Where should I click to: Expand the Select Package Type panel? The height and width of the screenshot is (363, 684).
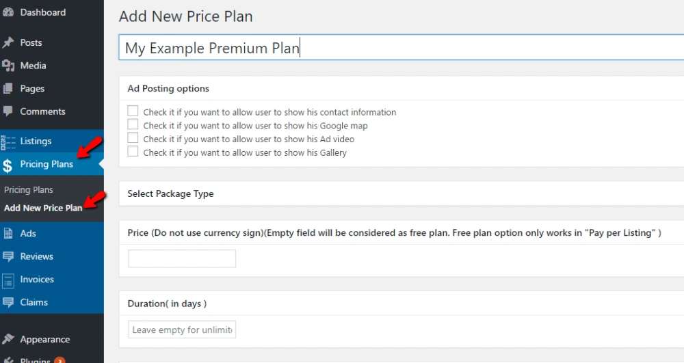point(170,193)
